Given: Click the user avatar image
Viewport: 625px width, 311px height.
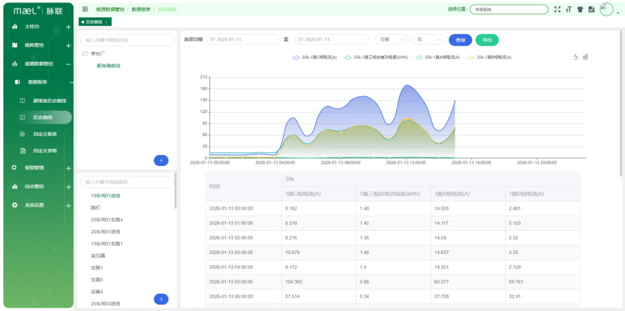Looking at the screenshot, I should click(x=606, y=10).
